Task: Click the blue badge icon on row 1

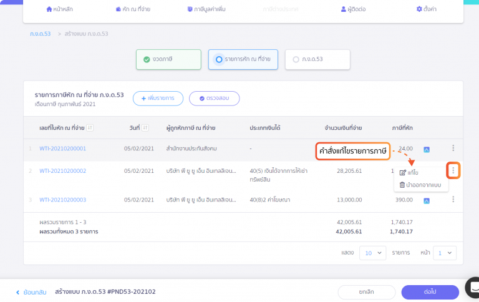Action: click(x=427, y=149)
